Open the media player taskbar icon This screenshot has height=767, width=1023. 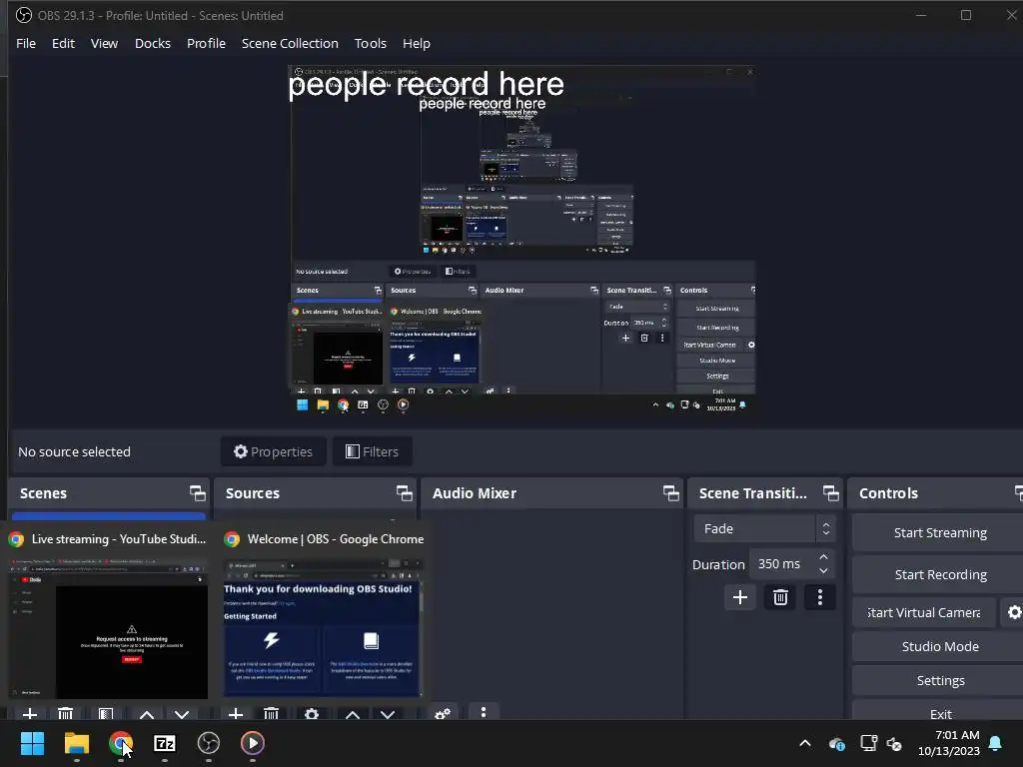pyautogui.click(x=253, y=743)
